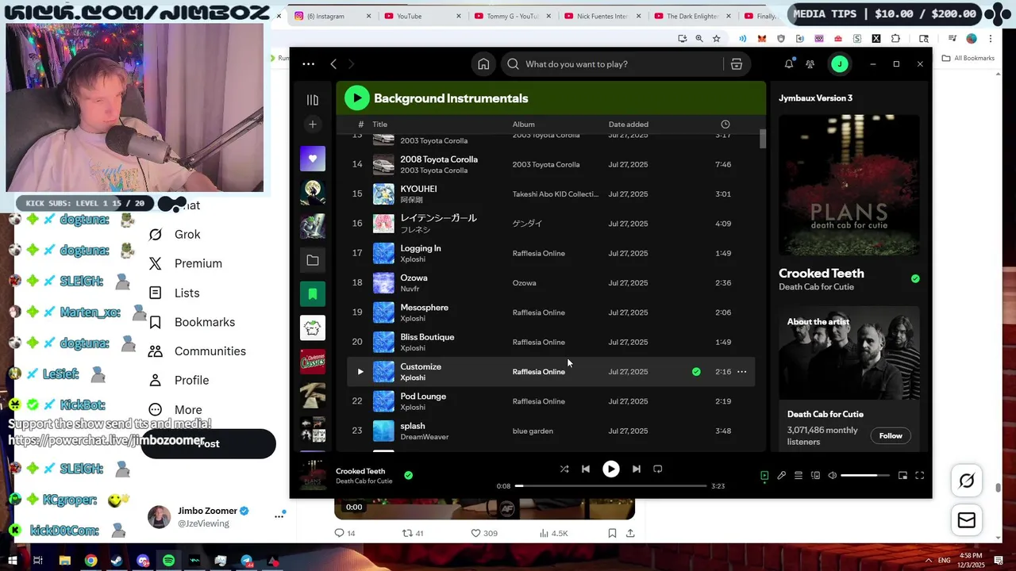Follow Death Cab for Cutie

891,436
